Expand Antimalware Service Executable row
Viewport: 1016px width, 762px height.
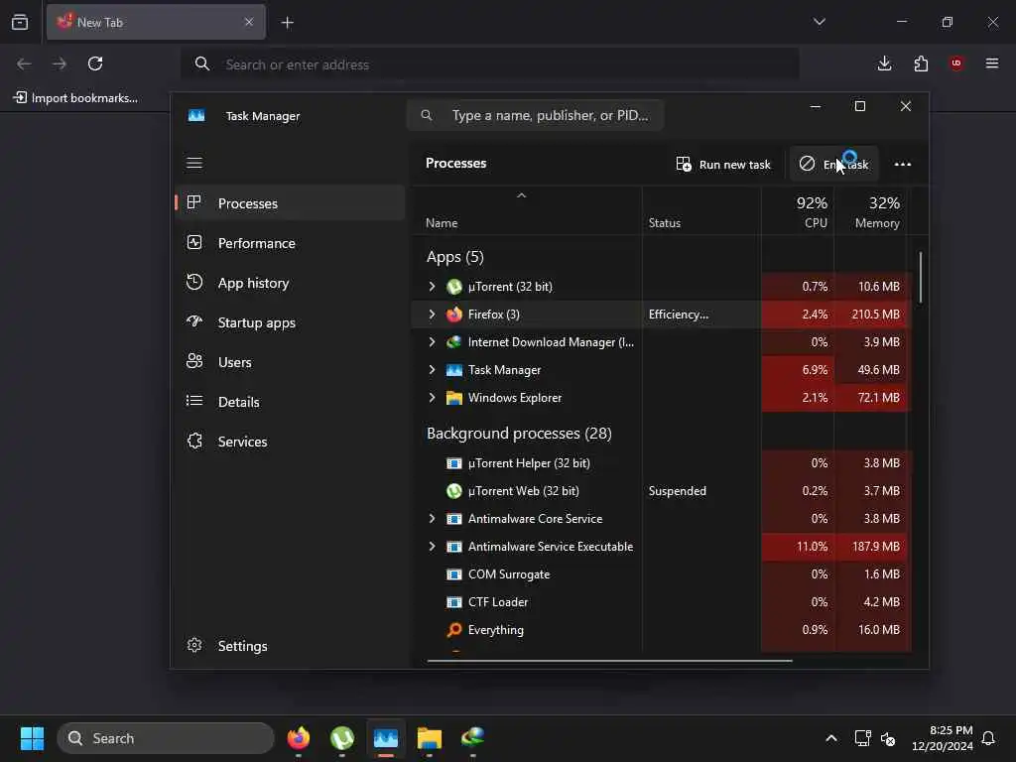click(x=432, y=547)
